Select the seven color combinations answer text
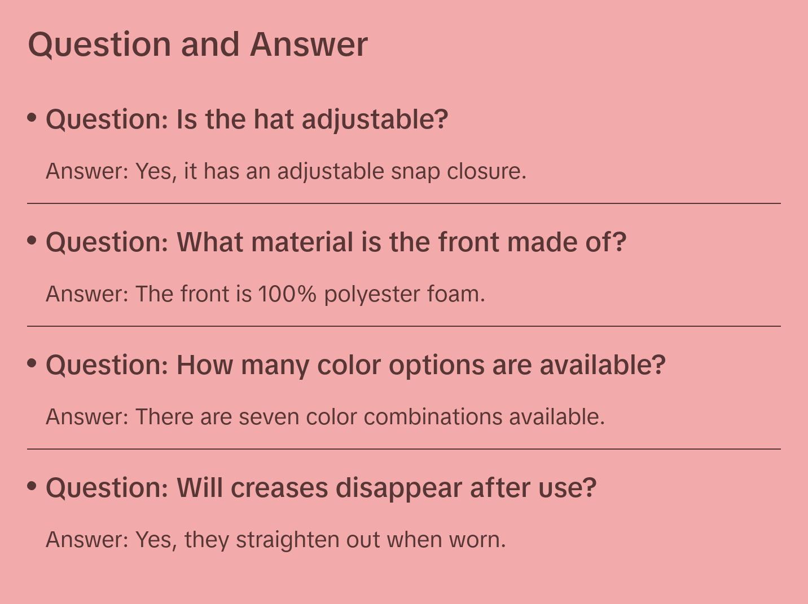 (325, 417)
